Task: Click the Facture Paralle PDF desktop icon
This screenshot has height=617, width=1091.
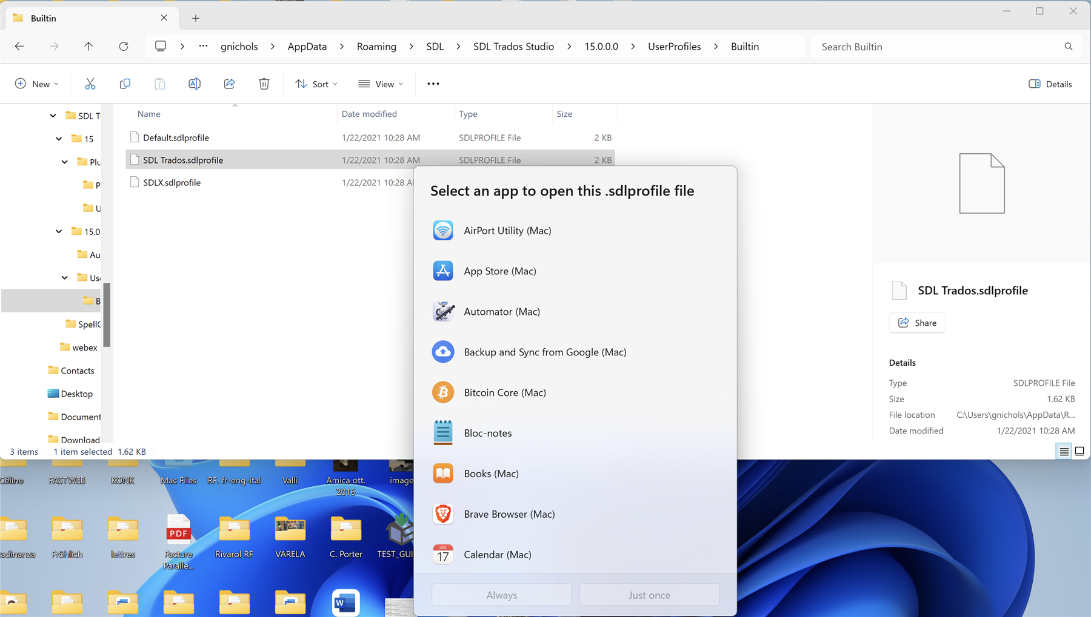Action: (x=178, y=542)
